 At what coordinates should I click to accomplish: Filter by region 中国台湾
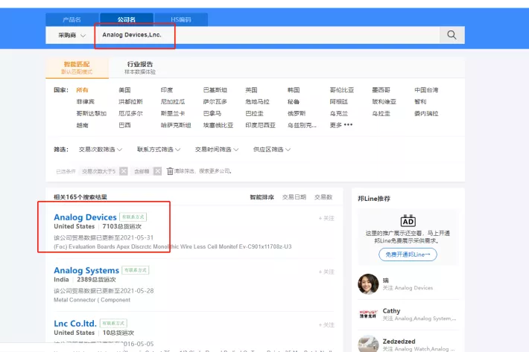pyautogui.click(x=426, y=90)
